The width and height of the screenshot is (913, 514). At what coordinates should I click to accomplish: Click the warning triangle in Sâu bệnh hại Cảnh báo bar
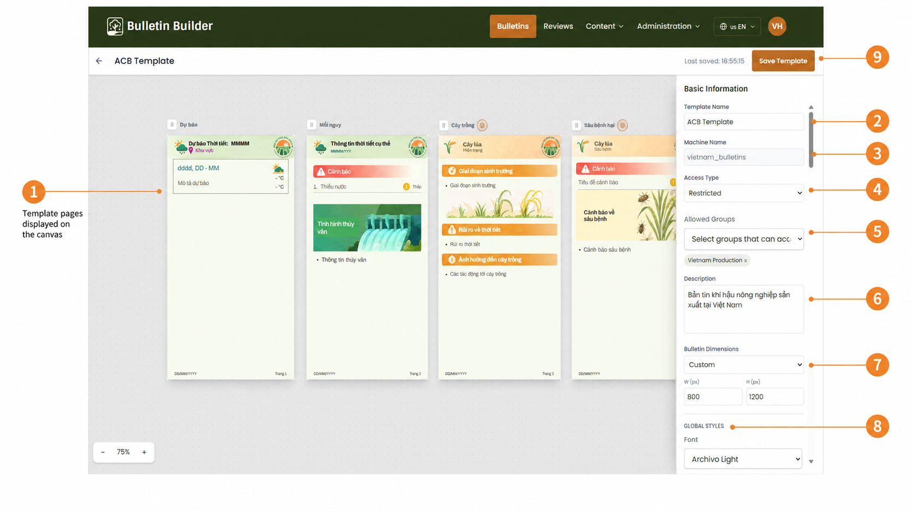pyautogui.click(x=585, y=169)
